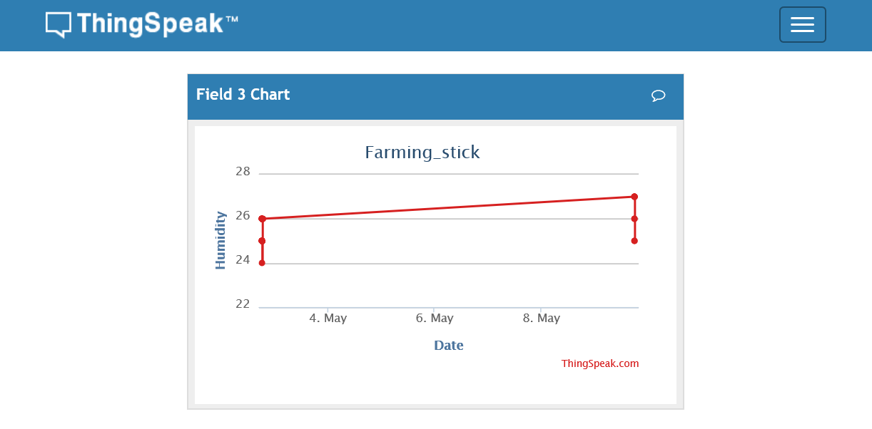Viewport: 872px width, 429px height.
Task: Select the Farming_stick chart title
Action: [x=422, y=152]
